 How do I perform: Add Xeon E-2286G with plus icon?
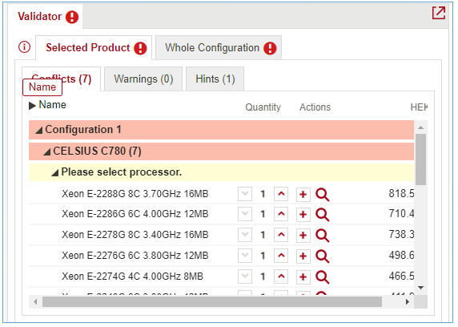click(303, 214)
